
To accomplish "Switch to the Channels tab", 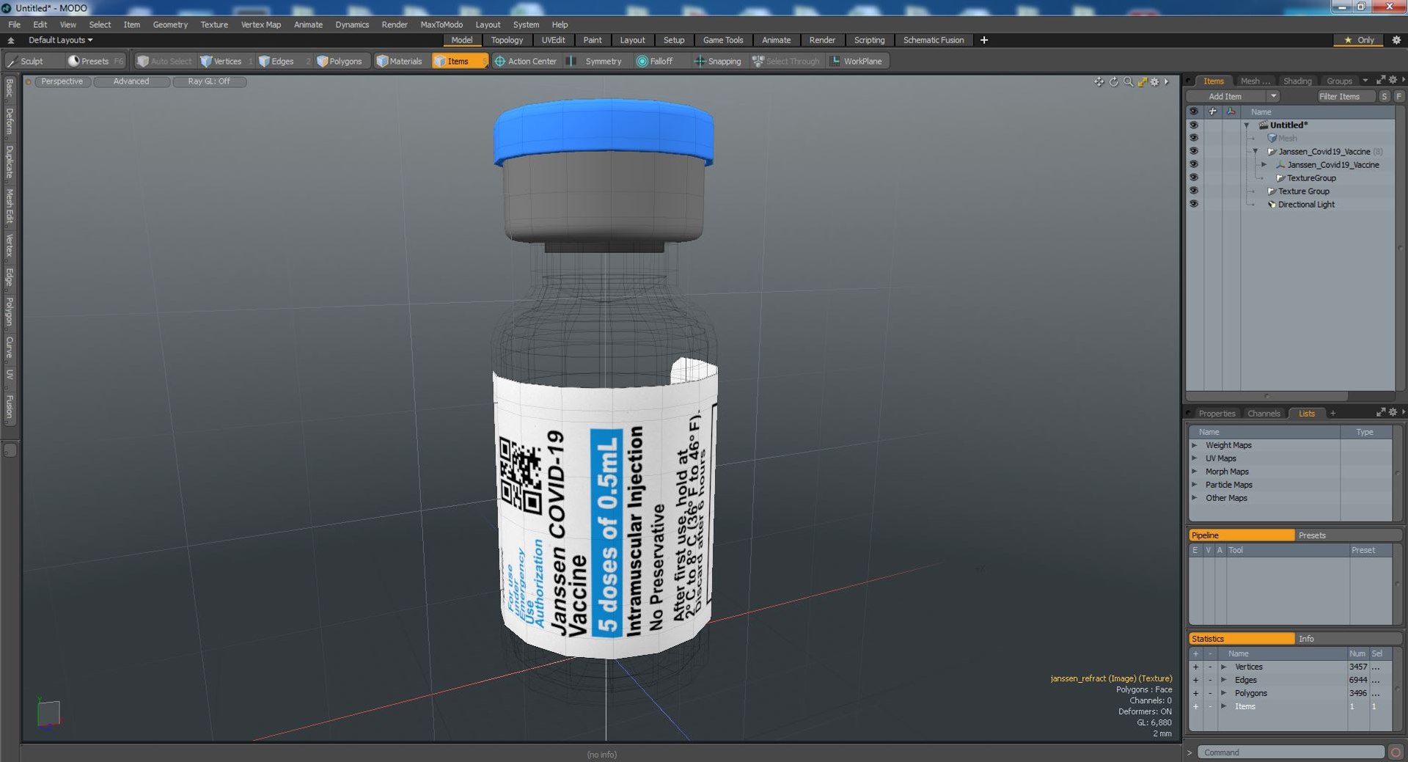I will [1264, 413].
